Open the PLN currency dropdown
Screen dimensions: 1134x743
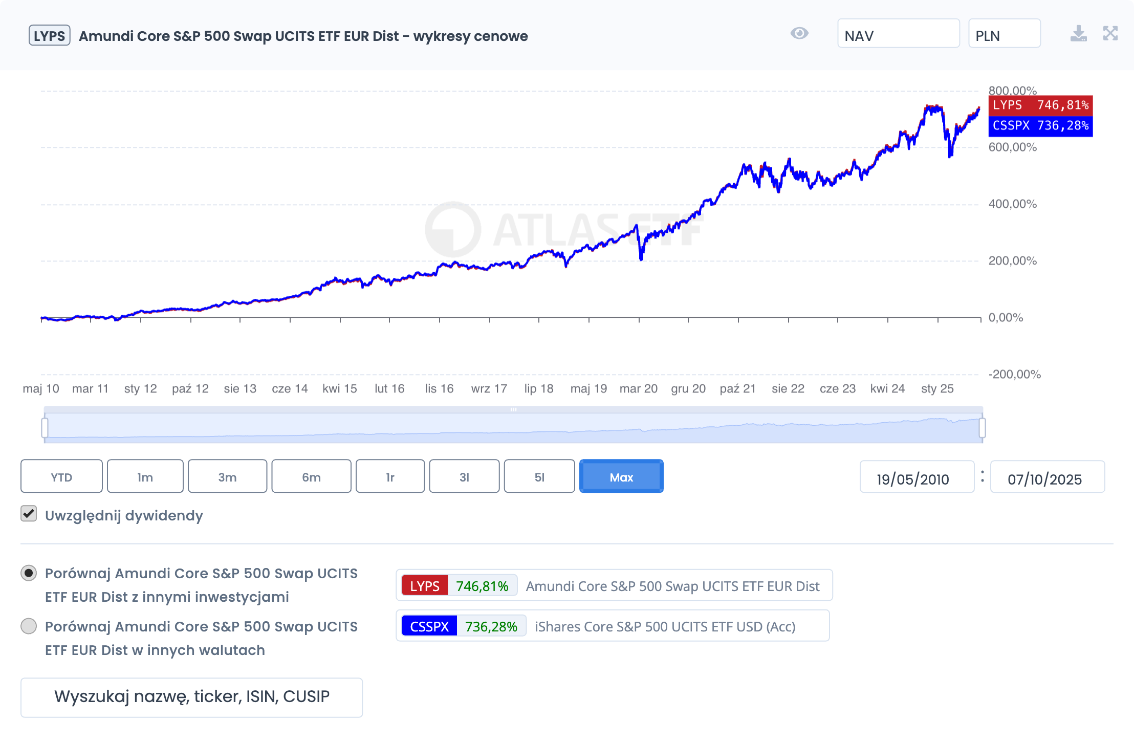(1004, 34)
